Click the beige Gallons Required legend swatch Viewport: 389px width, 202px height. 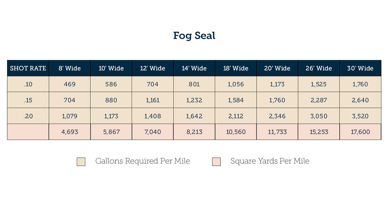81,162
